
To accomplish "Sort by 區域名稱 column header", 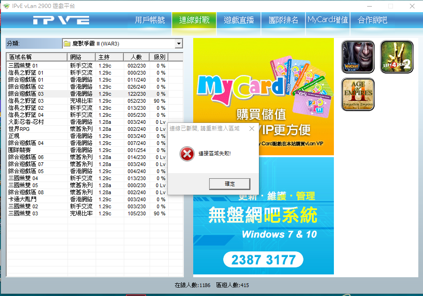I will click(37, 57).
